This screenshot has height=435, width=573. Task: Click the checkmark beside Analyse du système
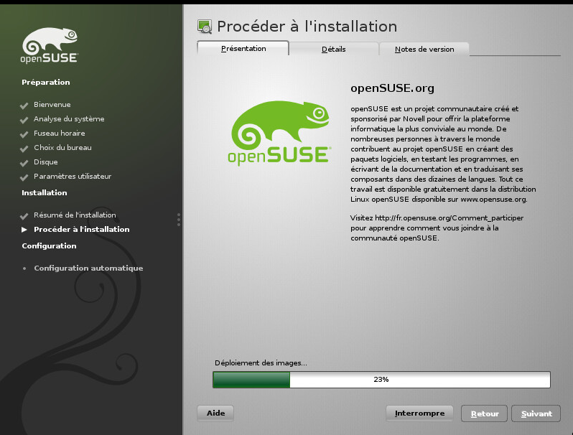(24, 120)
